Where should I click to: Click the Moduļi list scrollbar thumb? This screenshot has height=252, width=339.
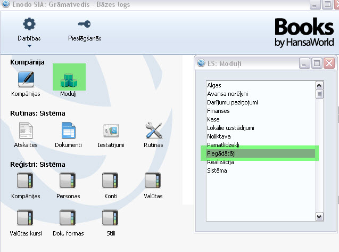(x=319, y=94)
